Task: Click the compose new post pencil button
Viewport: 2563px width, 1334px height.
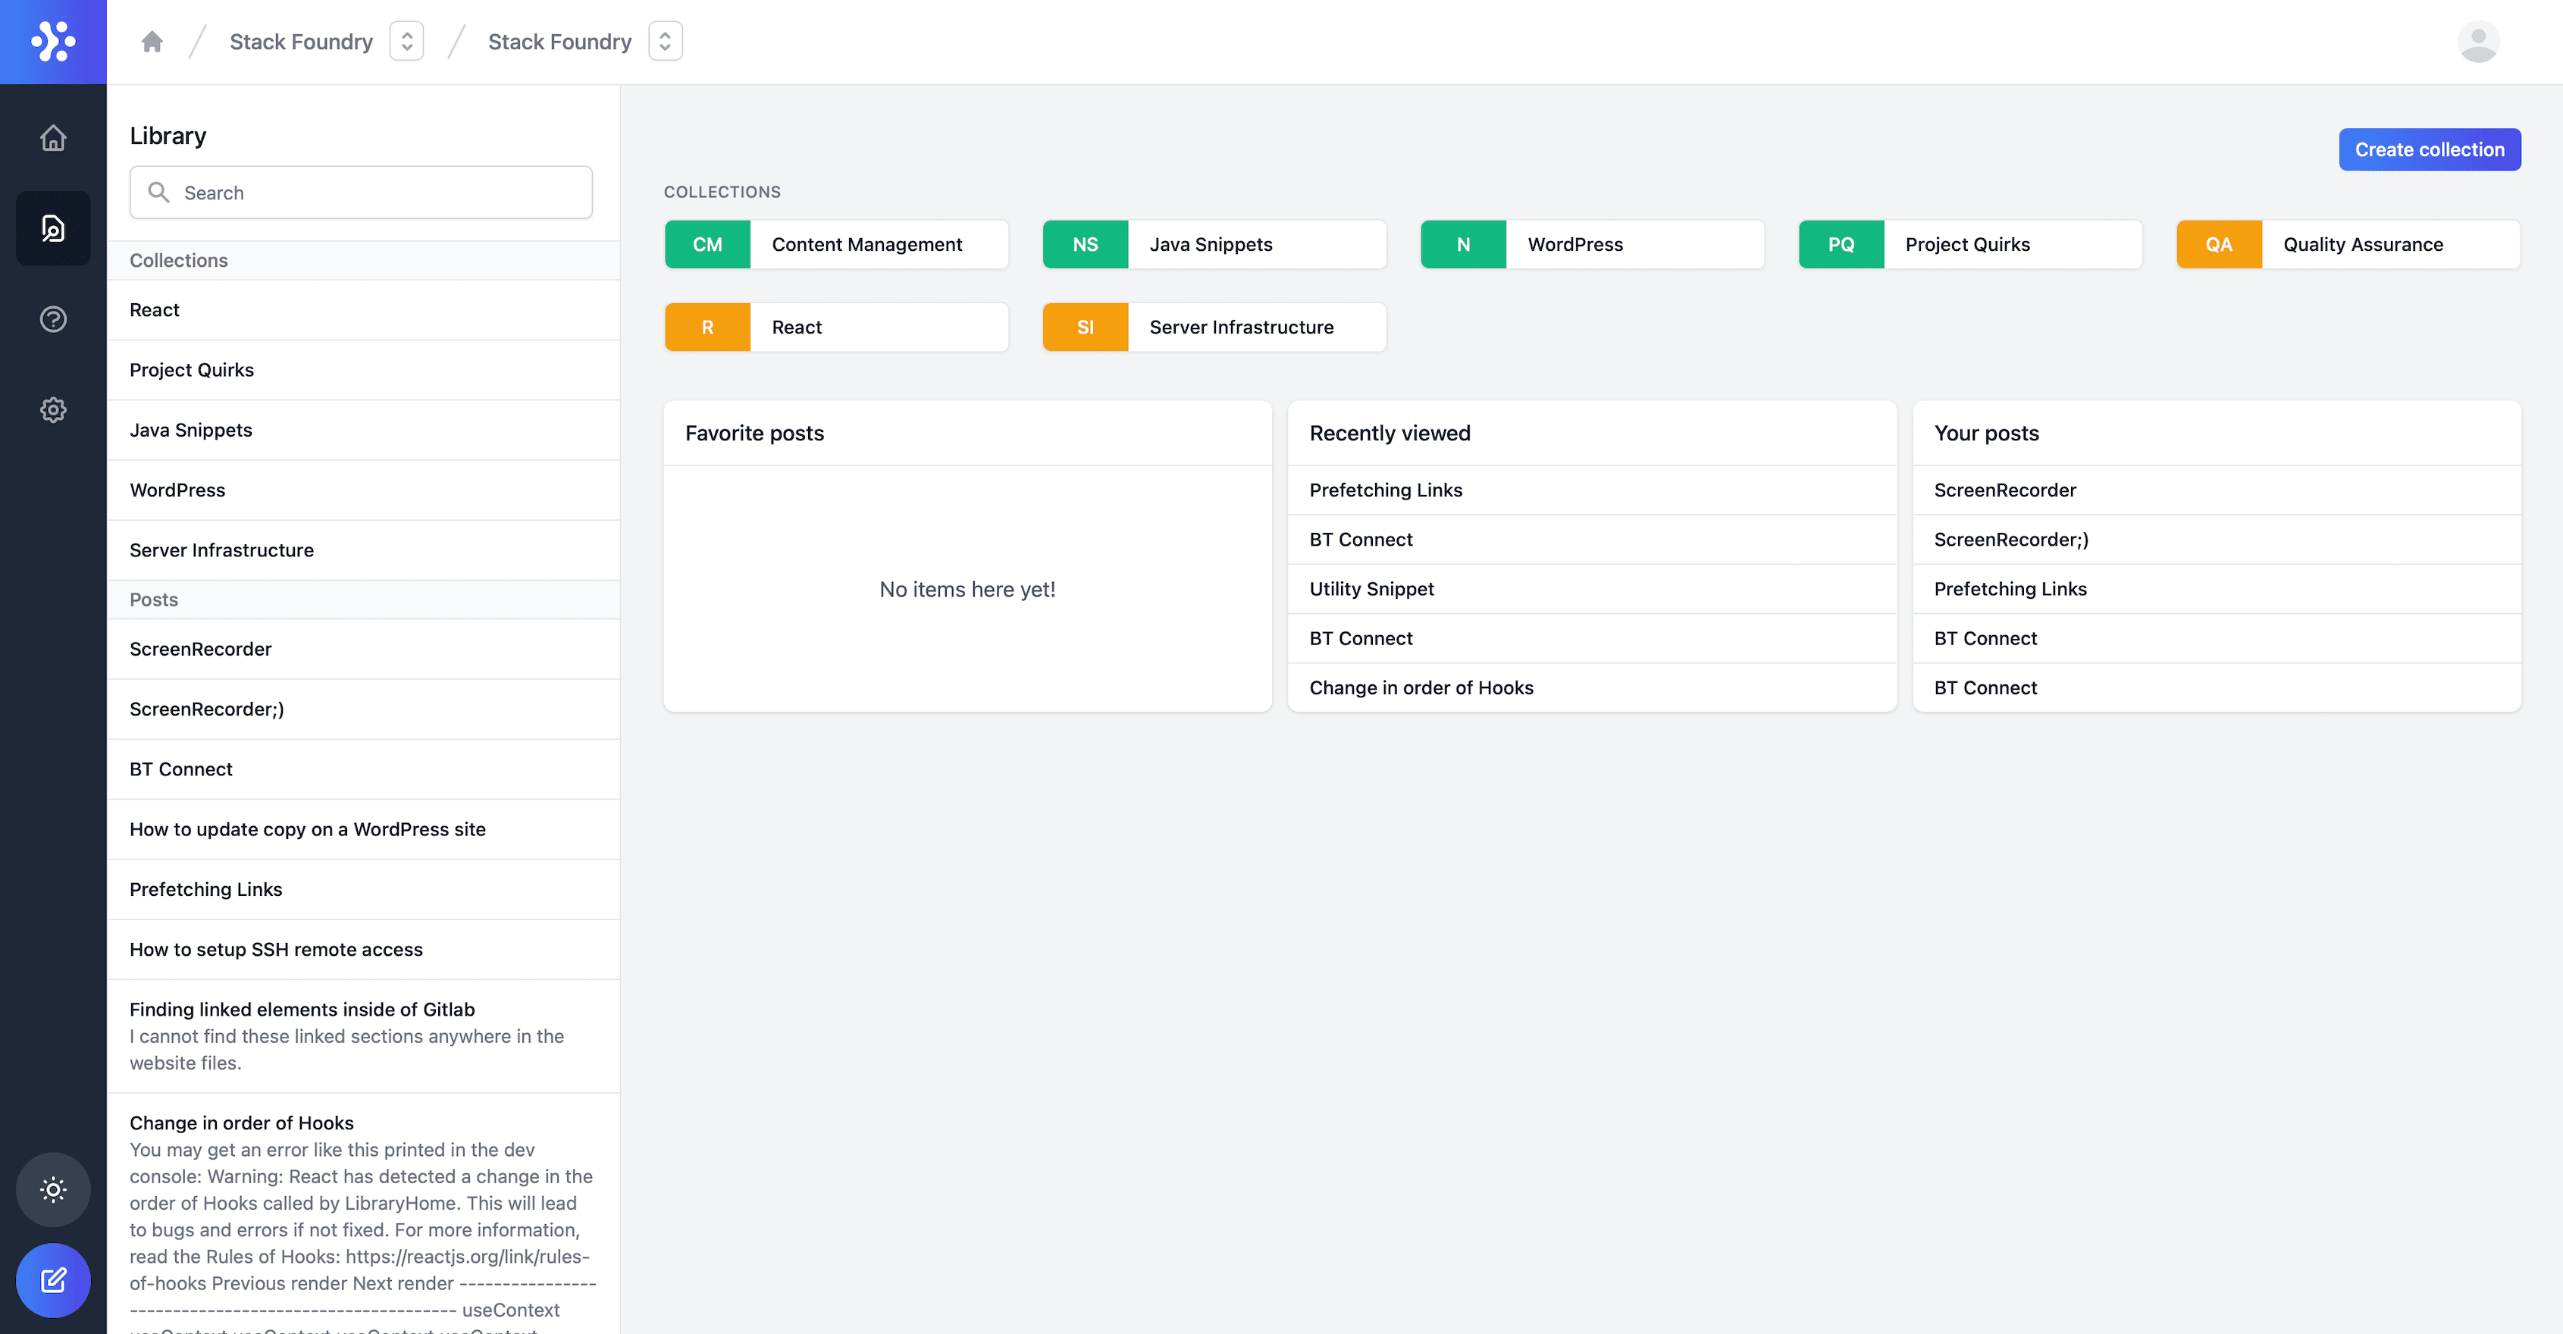Action: pyautogui.click(x=53, y=1279)
